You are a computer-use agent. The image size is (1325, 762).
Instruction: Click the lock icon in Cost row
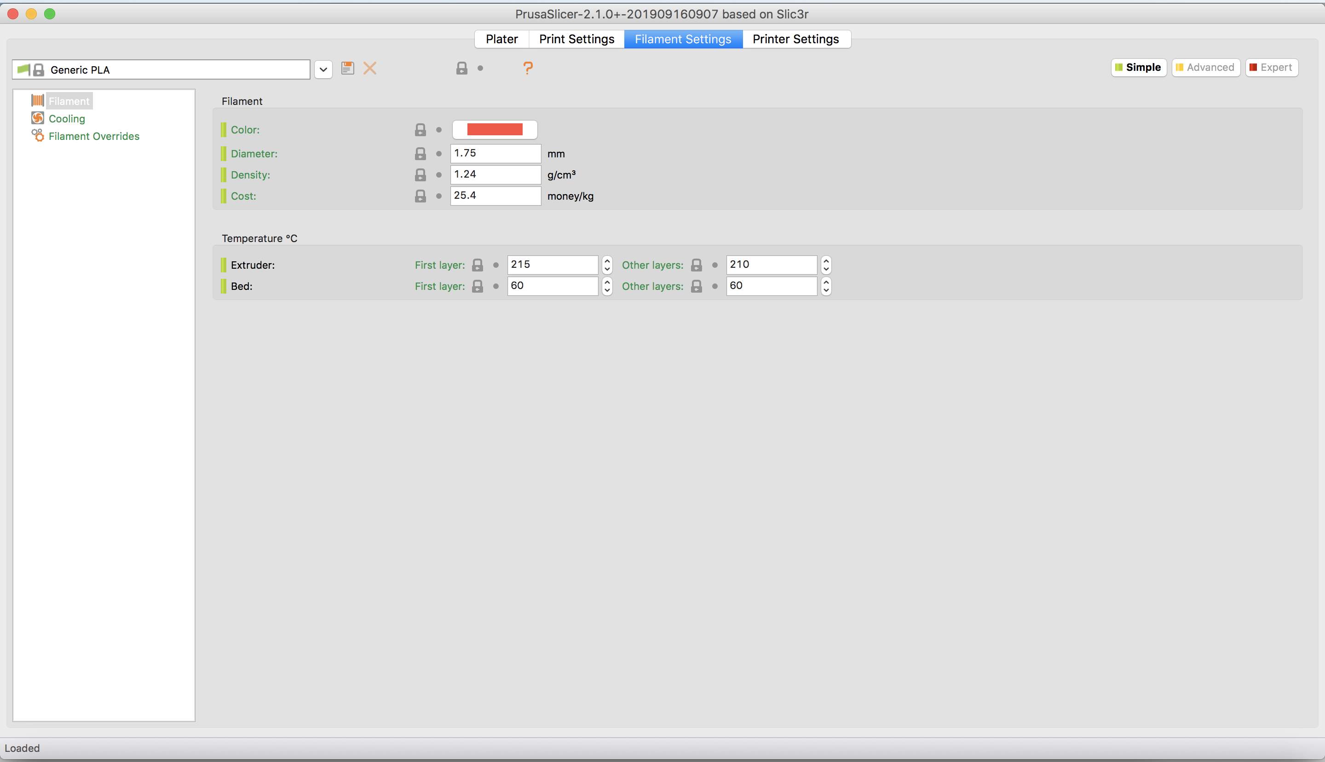tap(420, 196)
